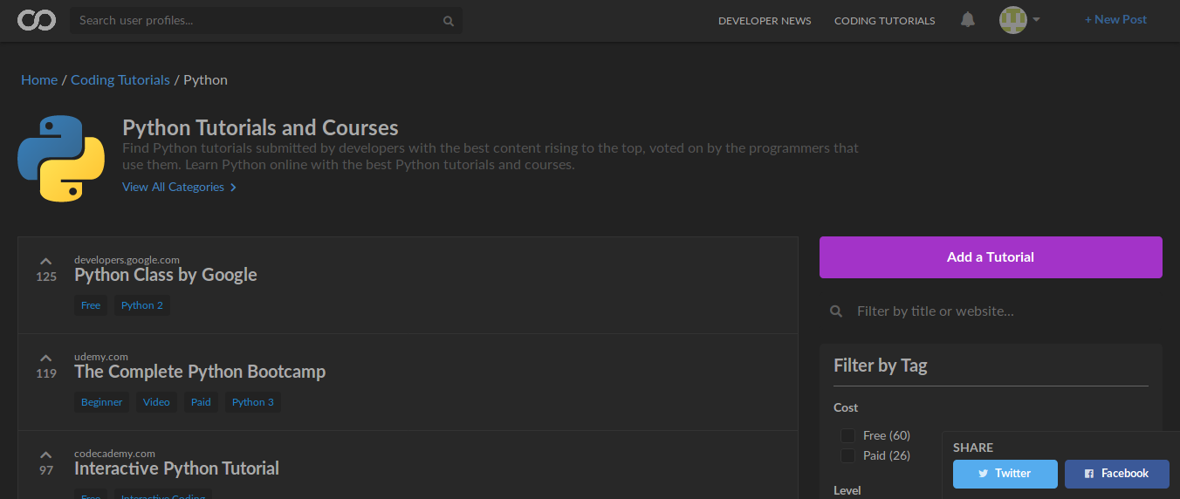Image resolution: width=1180 pixels, height=499 pixels.
Task: Open View All Categories link
Action: [x=173, y=187]
